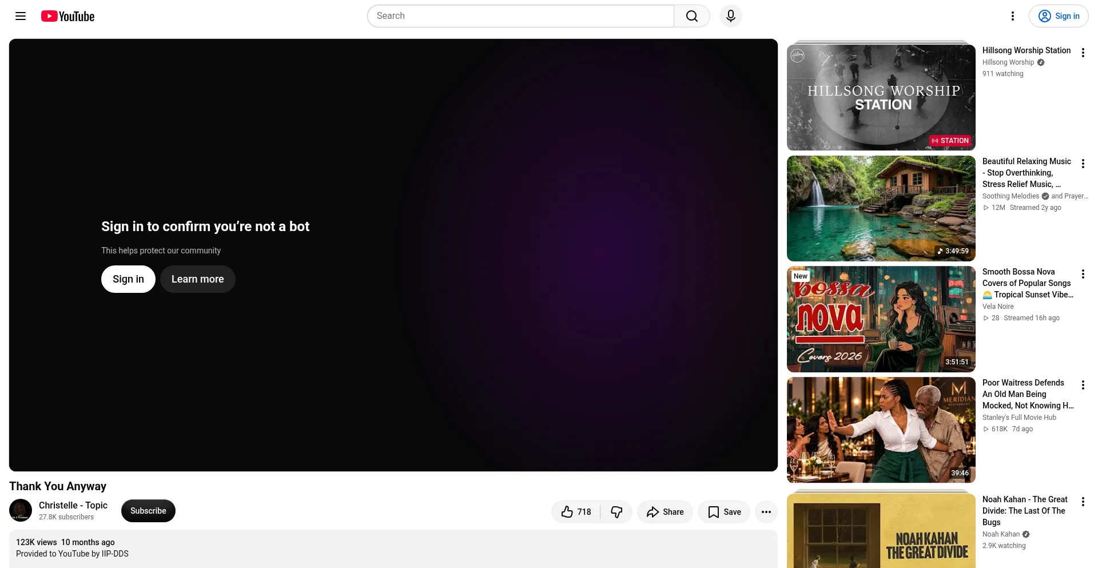Click the 911 watching text

coord(1003,74)
